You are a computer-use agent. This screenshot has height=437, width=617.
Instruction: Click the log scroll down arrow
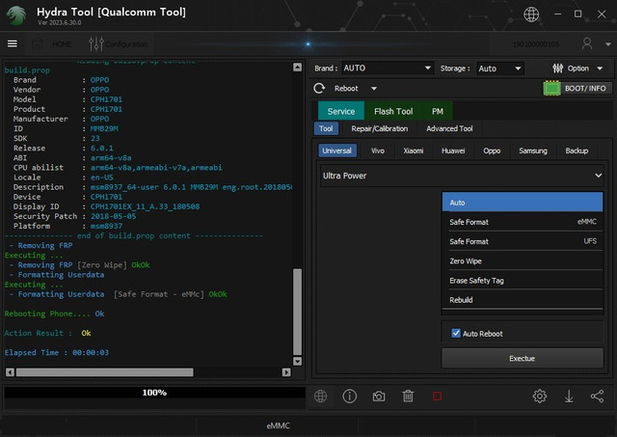click(x=298, y=361)
